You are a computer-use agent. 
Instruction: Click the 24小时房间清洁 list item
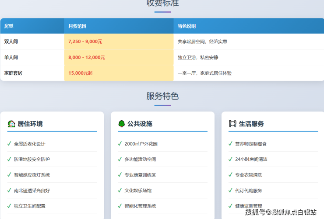(251, 159)
